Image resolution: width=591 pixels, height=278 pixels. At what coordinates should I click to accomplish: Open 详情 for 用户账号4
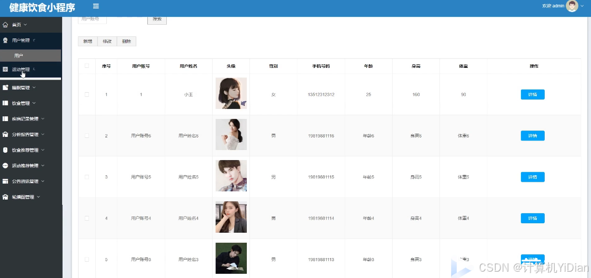pyautogui.click(x=533, y=218)
